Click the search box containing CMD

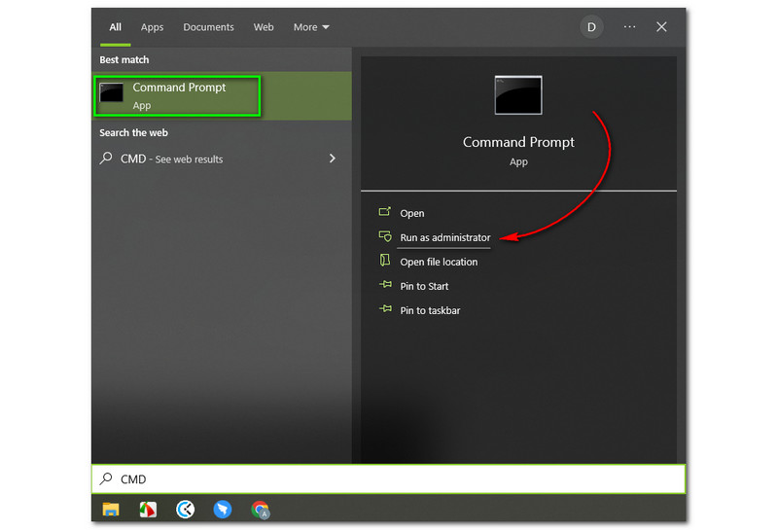[389, 479]
